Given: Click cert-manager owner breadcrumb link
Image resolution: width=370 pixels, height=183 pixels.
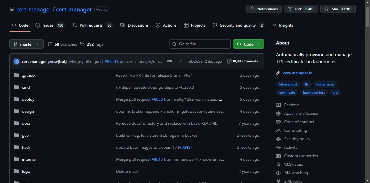Looking at the screenshot, I should tap(34, 9).
